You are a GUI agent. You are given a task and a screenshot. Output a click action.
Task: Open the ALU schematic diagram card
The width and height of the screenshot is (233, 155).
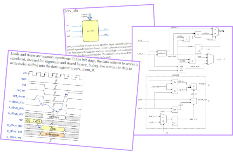[182, 81]
